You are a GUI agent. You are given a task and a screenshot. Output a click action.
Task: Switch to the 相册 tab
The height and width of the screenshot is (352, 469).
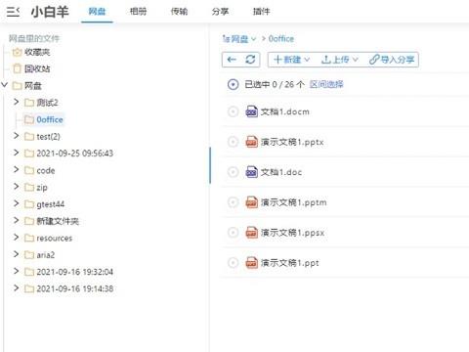point(138,12)
